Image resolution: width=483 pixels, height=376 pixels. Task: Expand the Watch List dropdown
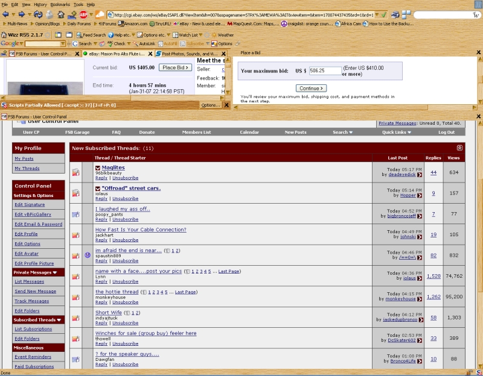(x=201, y=35)
